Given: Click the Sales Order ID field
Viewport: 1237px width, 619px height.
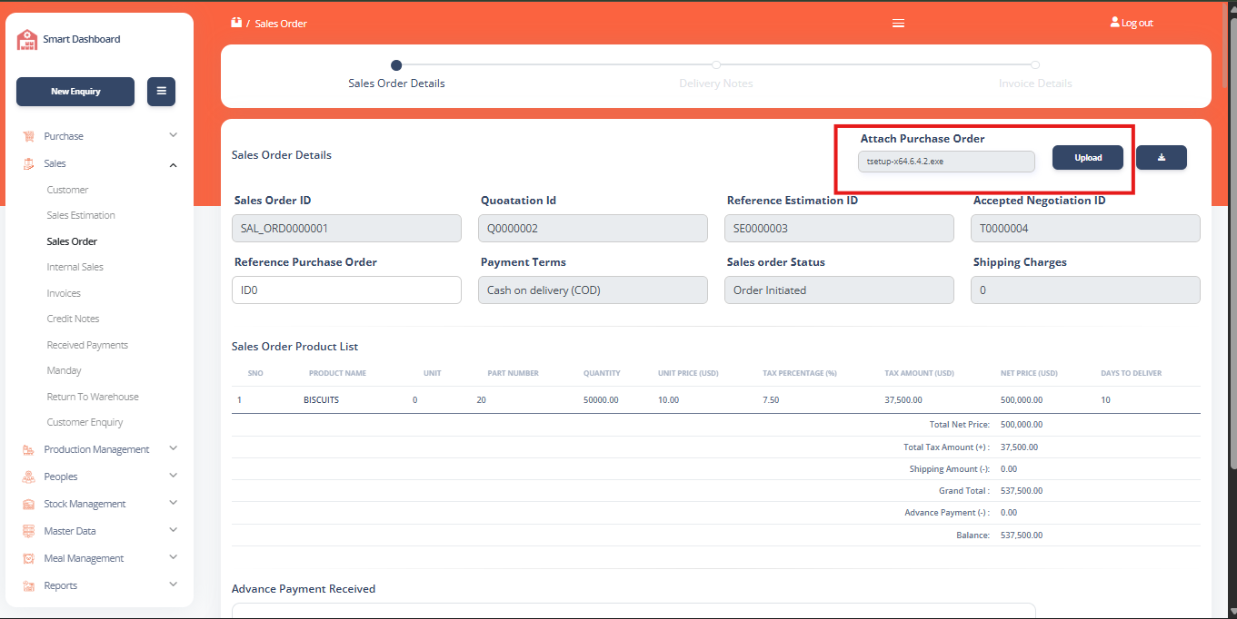Looking at the screenshot, I should [x=346, y=228].
